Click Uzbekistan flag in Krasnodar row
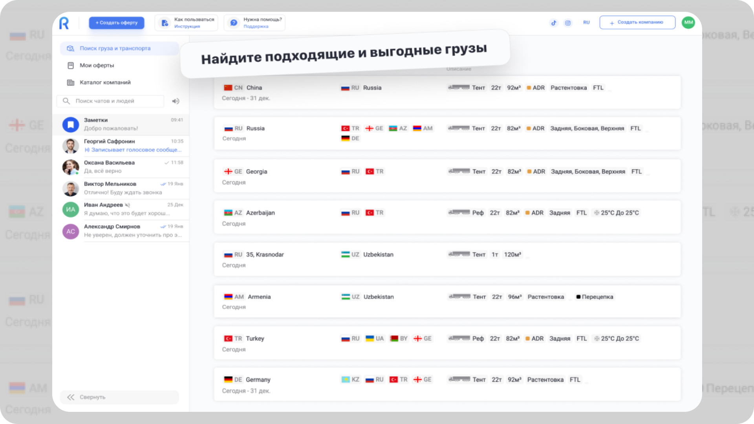 [x=346, y=254]
